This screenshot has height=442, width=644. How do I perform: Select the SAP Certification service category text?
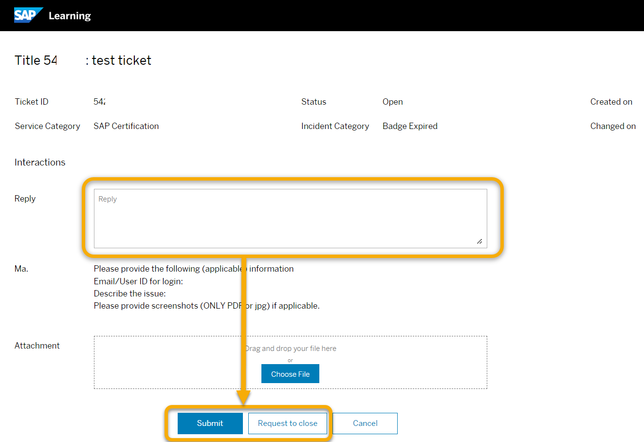coord(126,126)
